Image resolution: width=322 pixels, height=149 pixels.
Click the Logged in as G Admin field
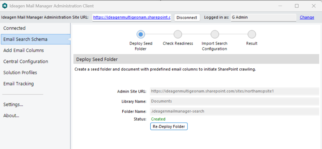pos(264,18)
